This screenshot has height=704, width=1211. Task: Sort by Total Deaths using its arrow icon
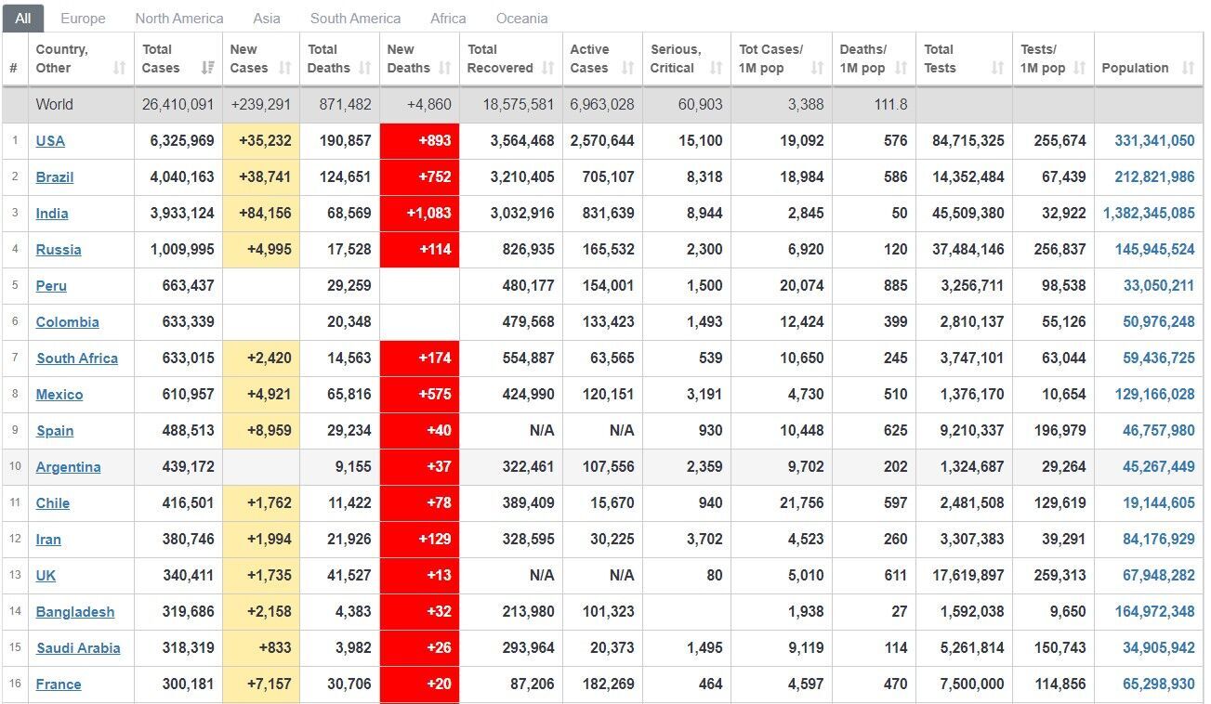(364, 68)
